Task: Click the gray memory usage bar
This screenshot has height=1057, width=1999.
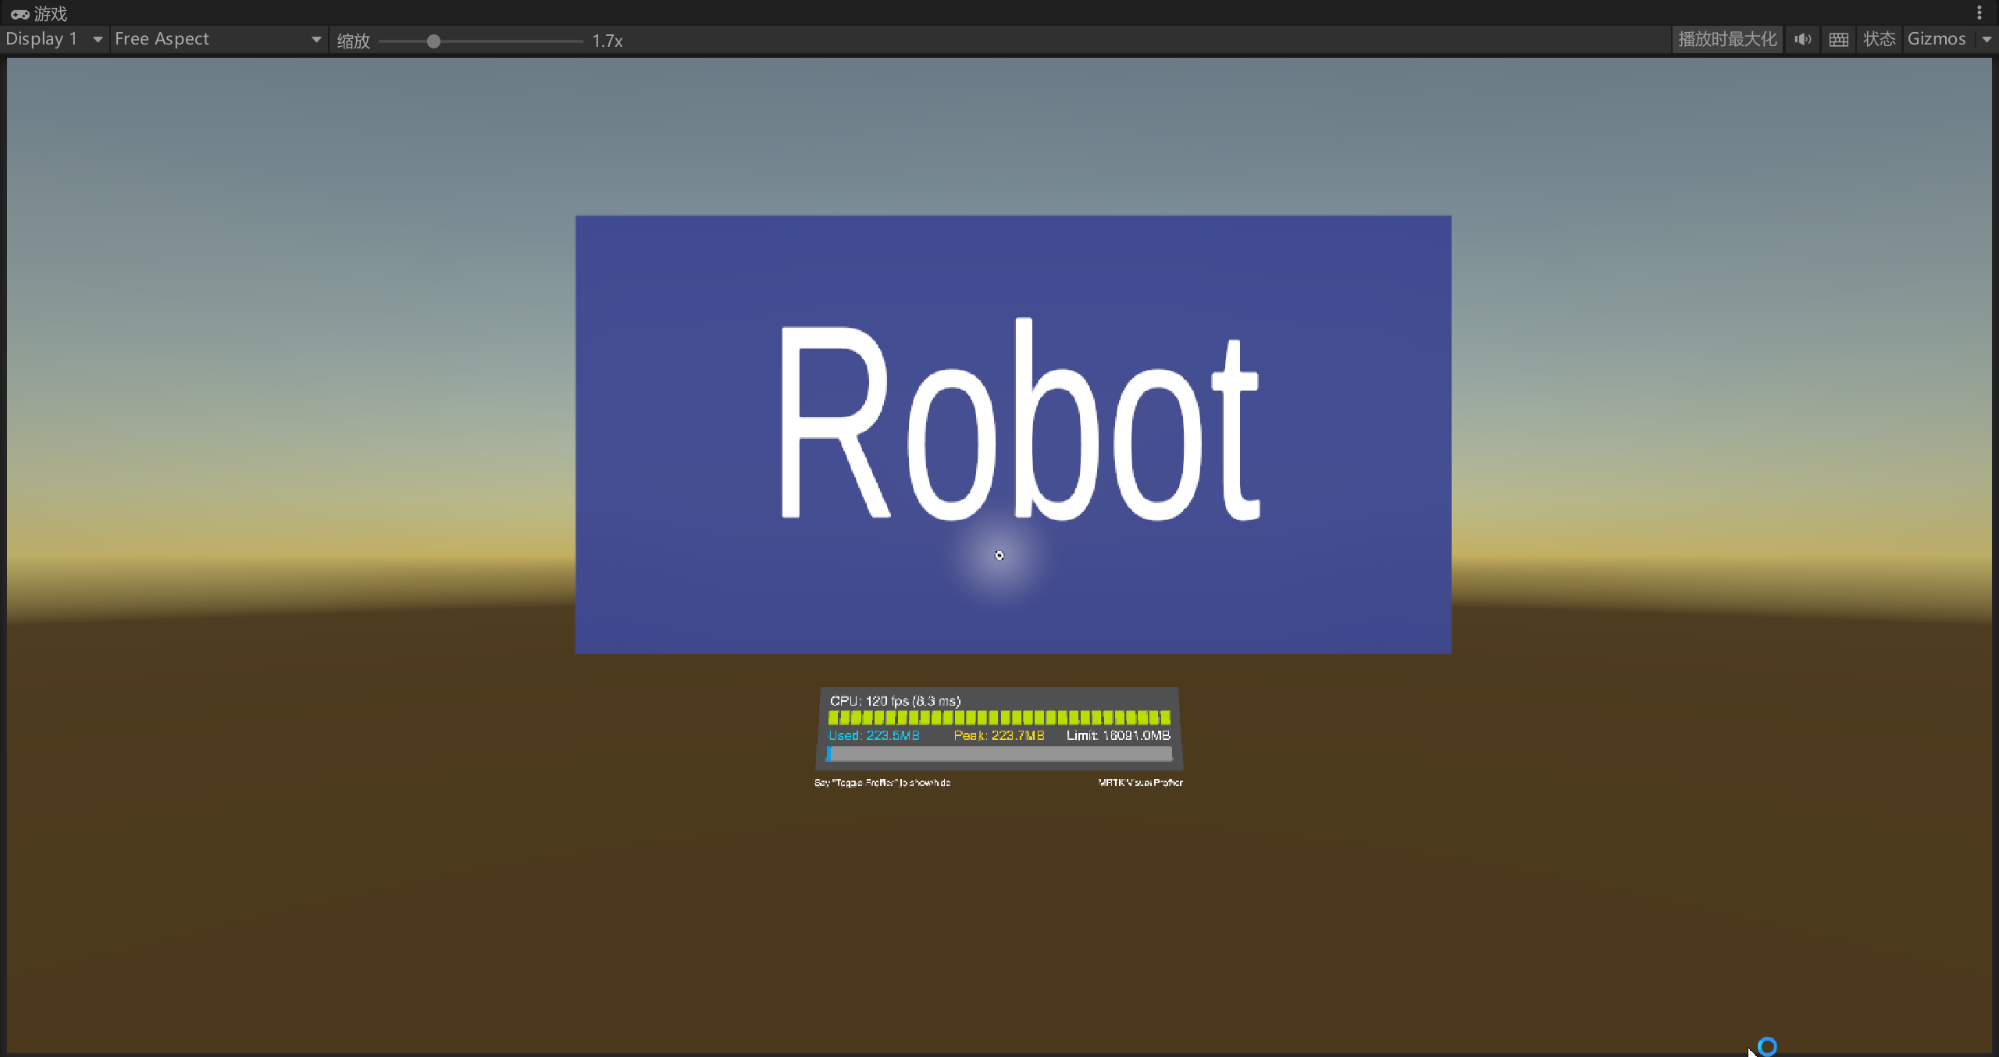Action: 999,753
